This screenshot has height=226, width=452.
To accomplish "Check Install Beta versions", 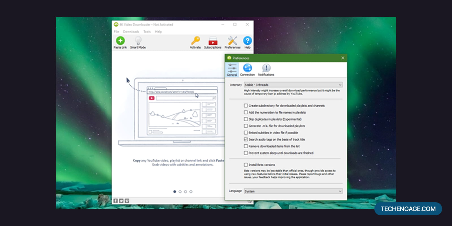I will tap(246, 165).
